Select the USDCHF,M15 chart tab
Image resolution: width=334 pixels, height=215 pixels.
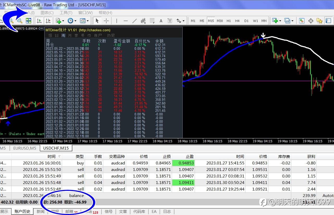click(x=56, y=148)
